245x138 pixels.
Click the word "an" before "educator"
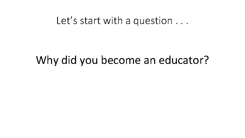[x=150, y=61]
